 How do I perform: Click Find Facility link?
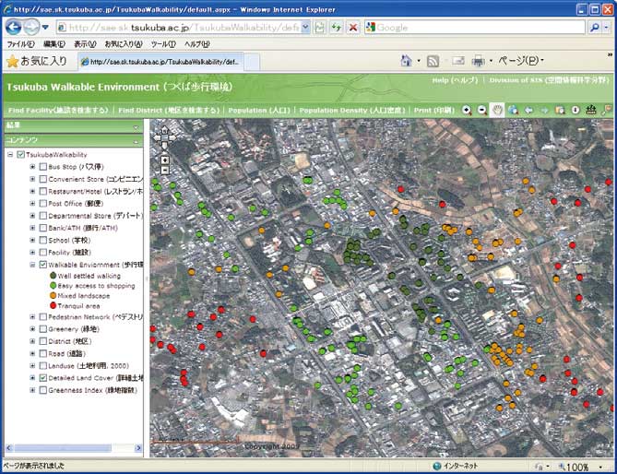[58, 110]
